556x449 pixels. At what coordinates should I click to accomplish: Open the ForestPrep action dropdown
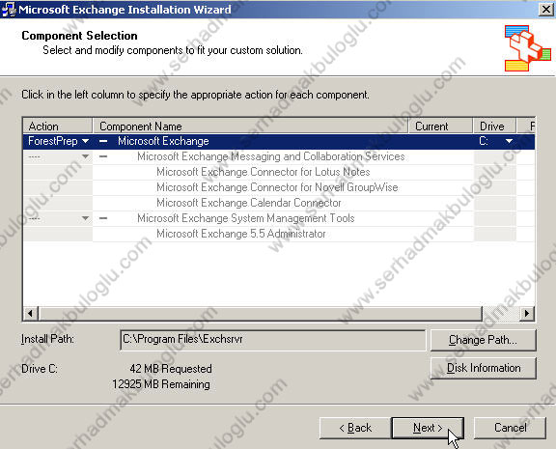(85, 141)
